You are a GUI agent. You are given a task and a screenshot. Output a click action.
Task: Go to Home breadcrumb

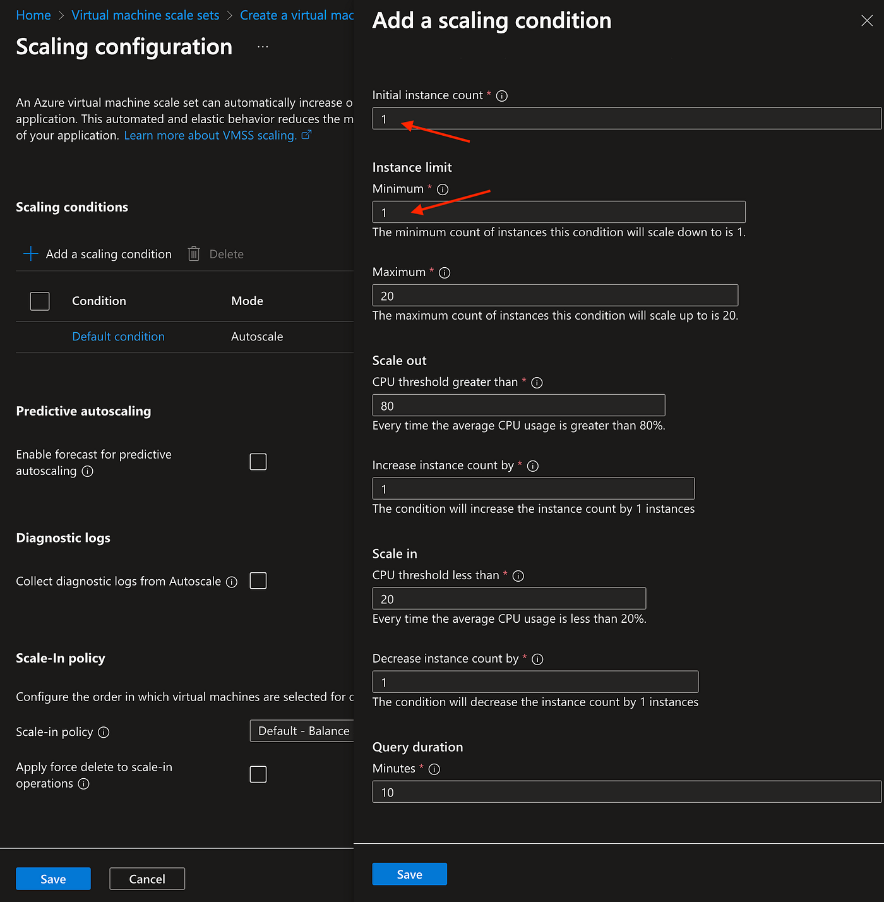(x=33, y=15)
